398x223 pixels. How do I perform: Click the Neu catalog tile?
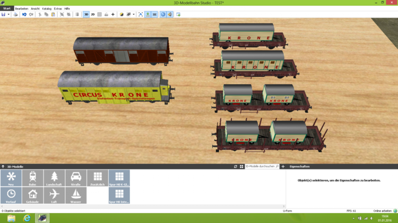click(11, 178)
